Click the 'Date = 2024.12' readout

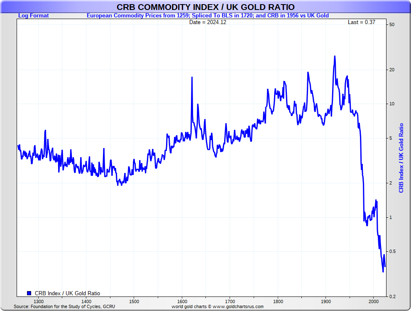pos(208,22)
